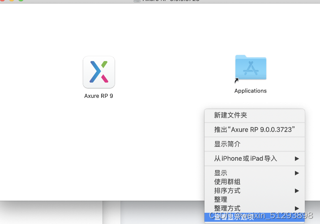Choose 新建文件夹 from the context menu
This screenshot has width=320, height=224.
[255, 115]
